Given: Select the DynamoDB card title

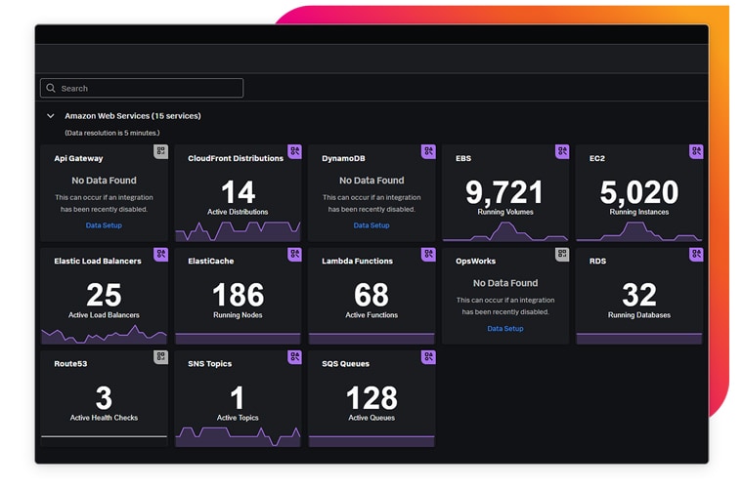Looking at the screenshot, I should point(343,158).
